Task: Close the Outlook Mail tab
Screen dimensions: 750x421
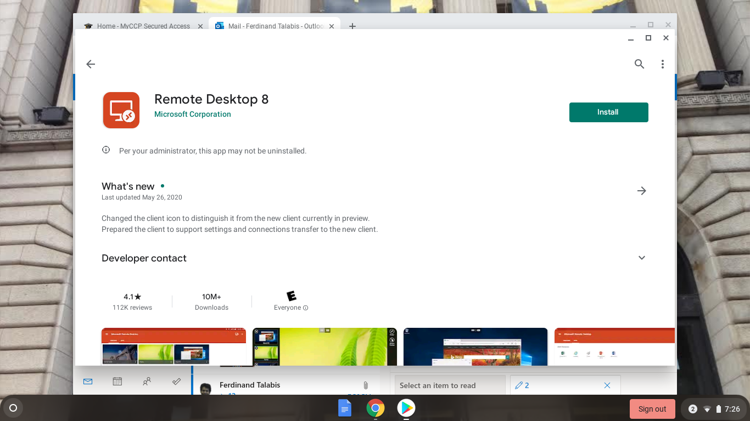Action: 331,26
